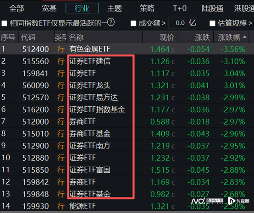Select the 能源ETF row
Screen dimensions: 254x213
[127, 206]
